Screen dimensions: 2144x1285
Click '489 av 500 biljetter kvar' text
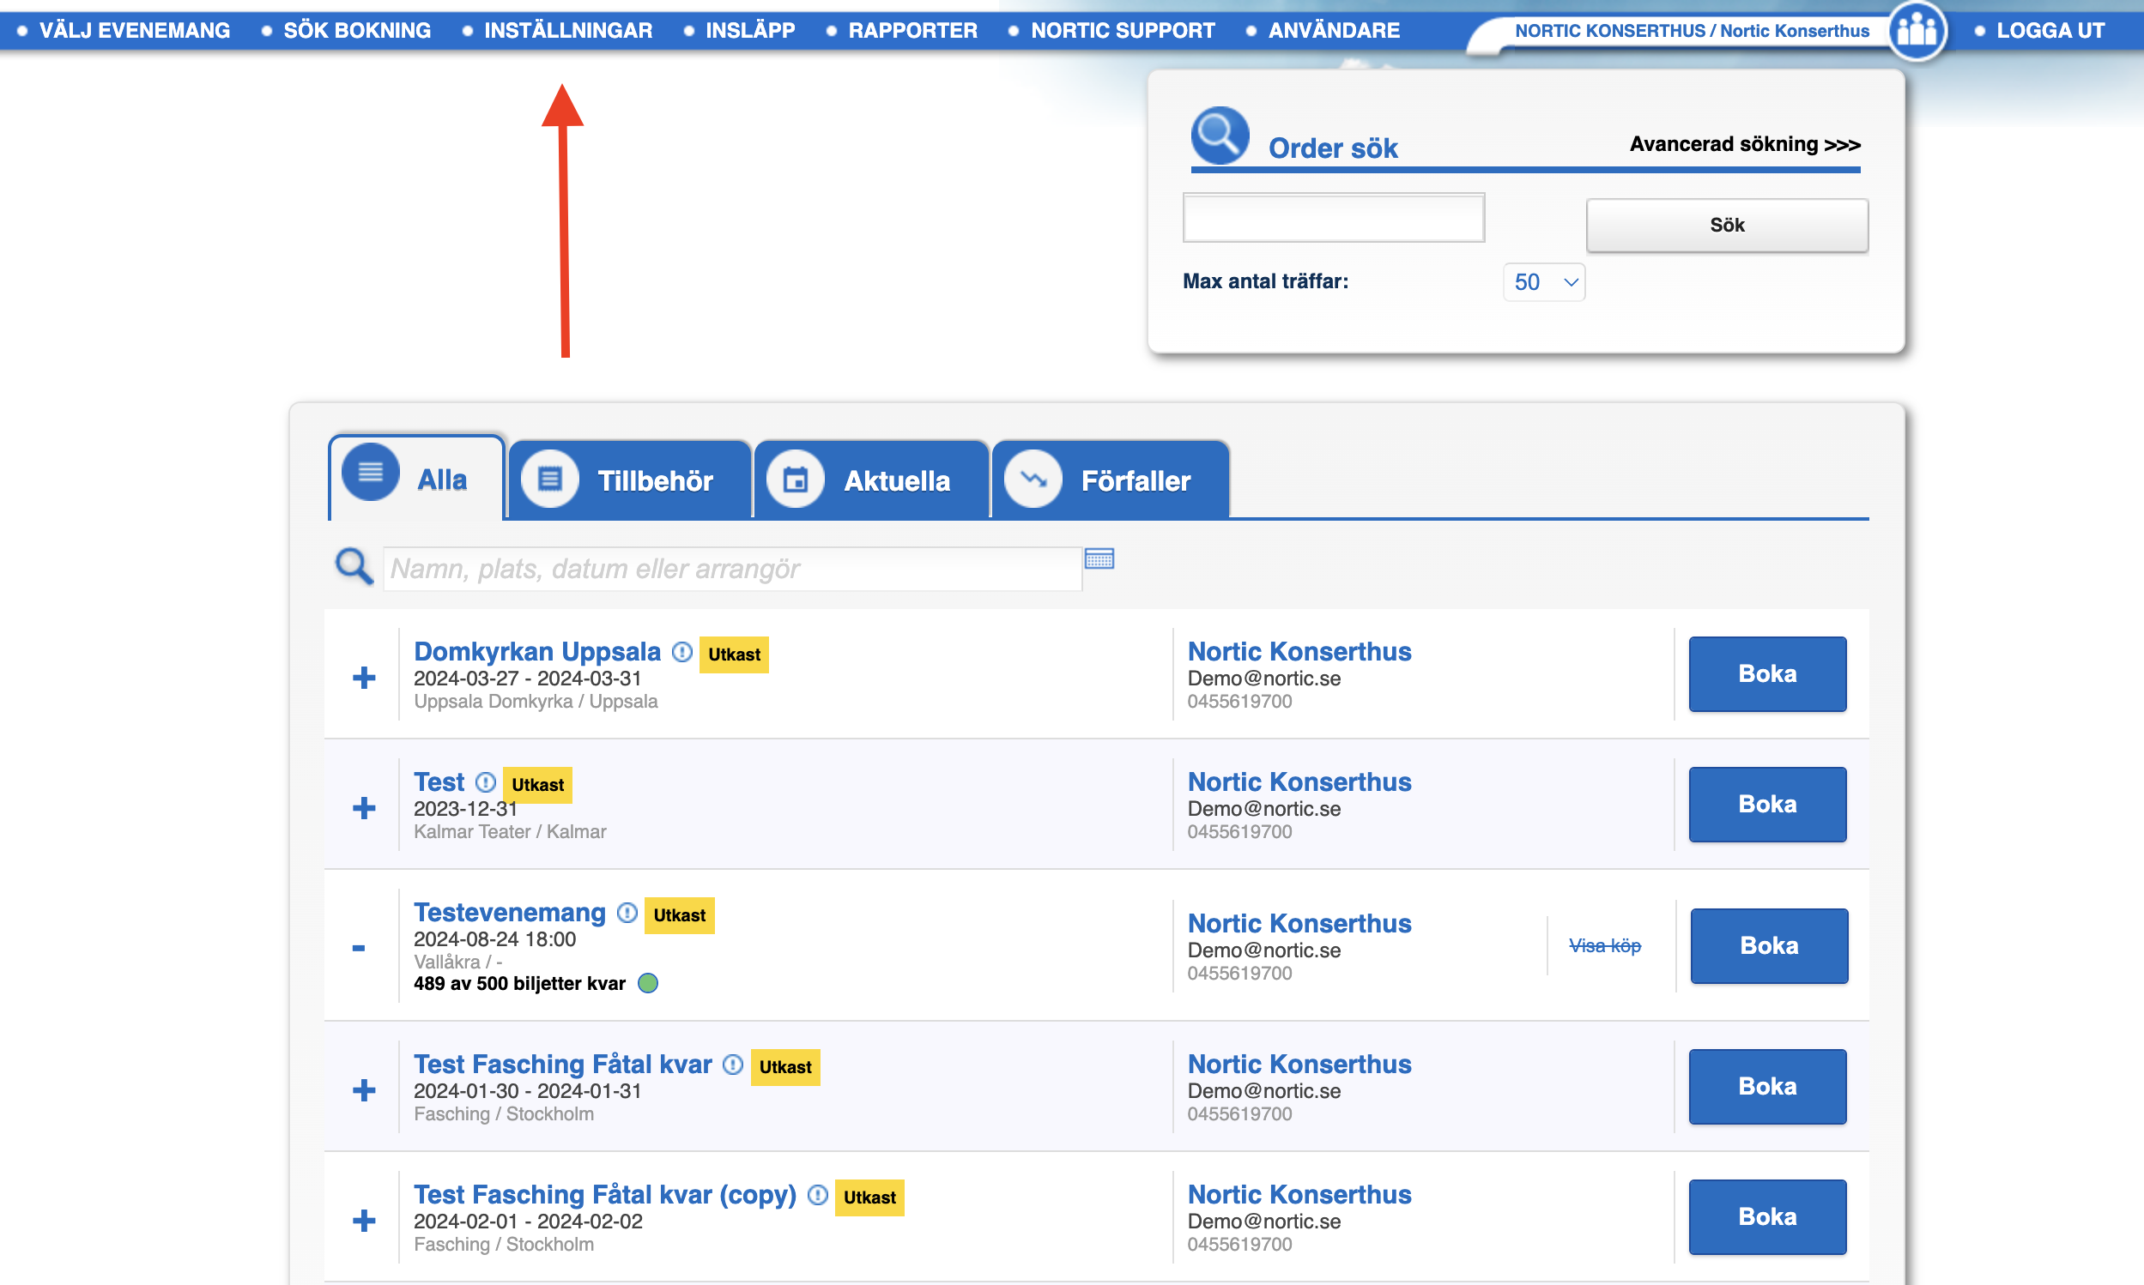coord(519,984)
